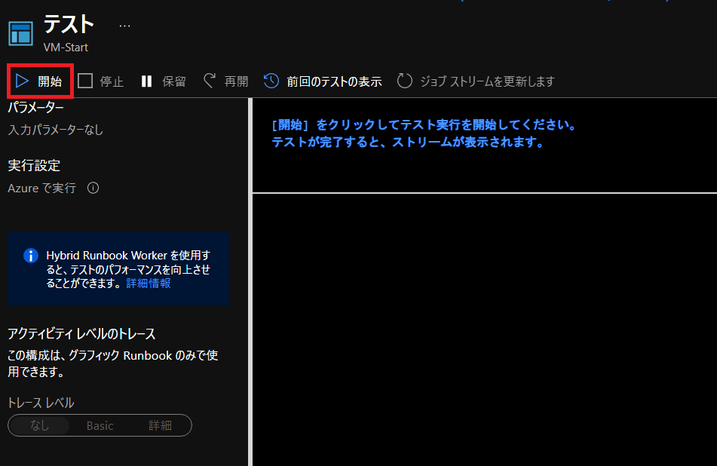Image resolution: width=717 pixels, height=466 pixels.
Task: Select the Basic trace level option
Action: coord(100,425)
